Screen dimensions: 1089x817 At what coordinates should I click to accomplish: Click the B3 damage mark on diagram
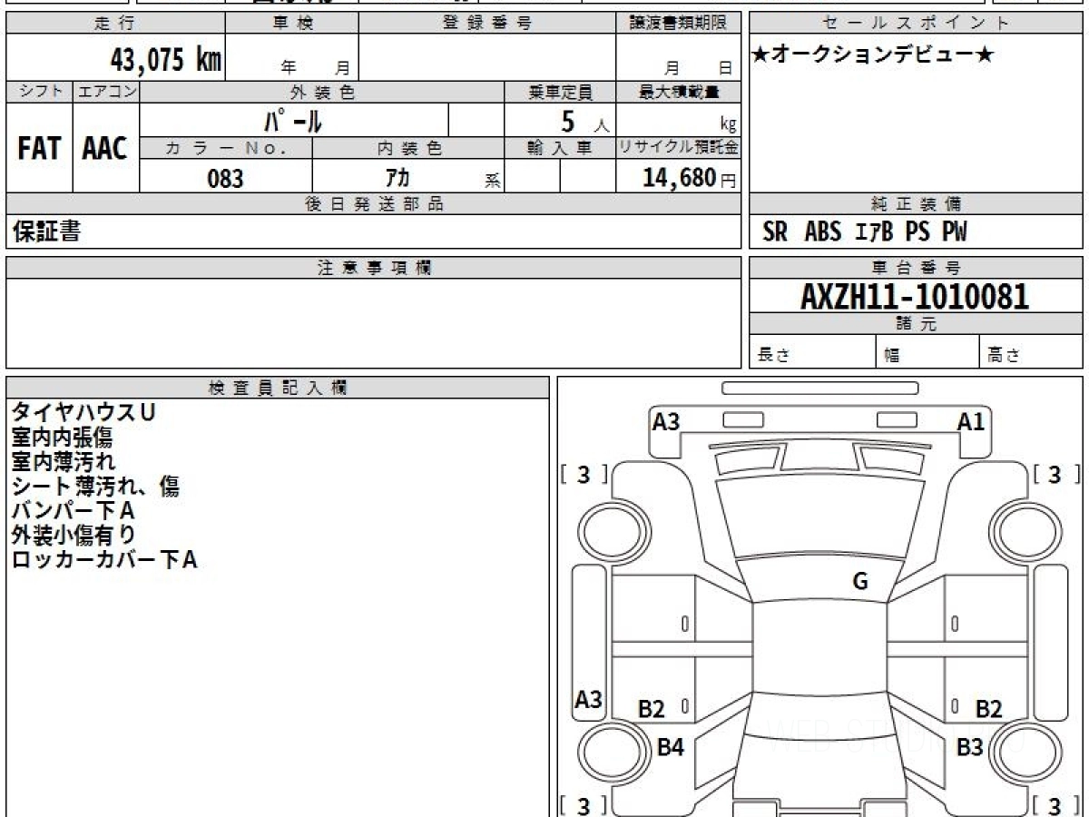pyautogui.click(x=970, y=748)
